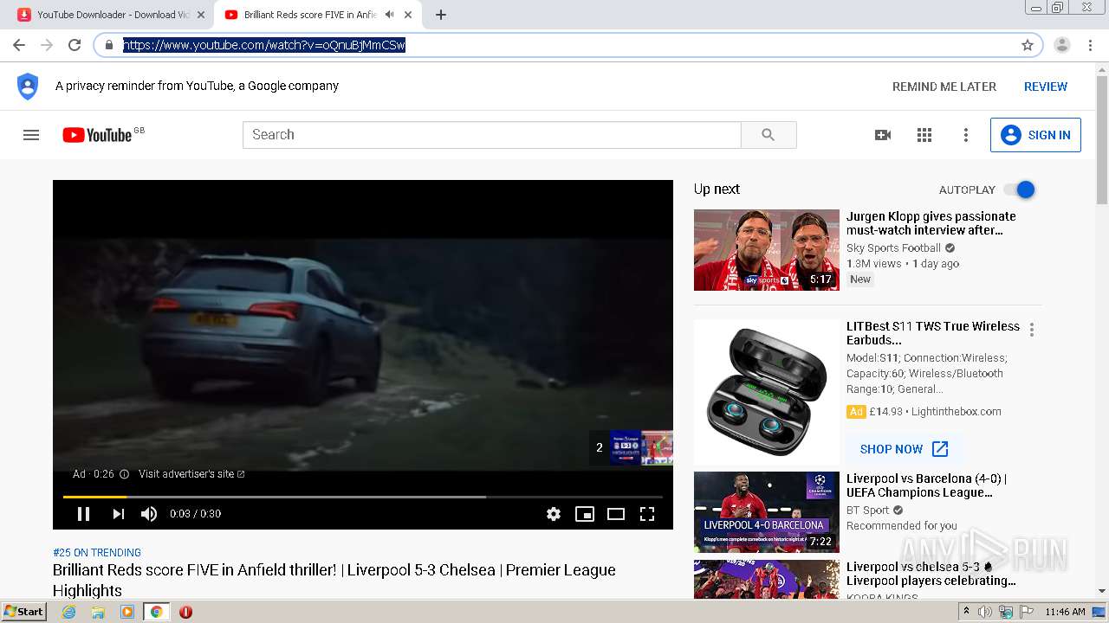Open the YouTube apps grid icon
The image size is (1109, 623).
tap(924, 135)
